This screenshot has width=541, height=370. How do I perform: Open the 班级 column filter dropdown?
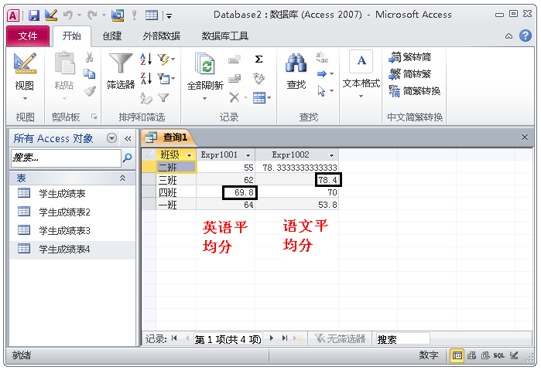coord(189,155)
